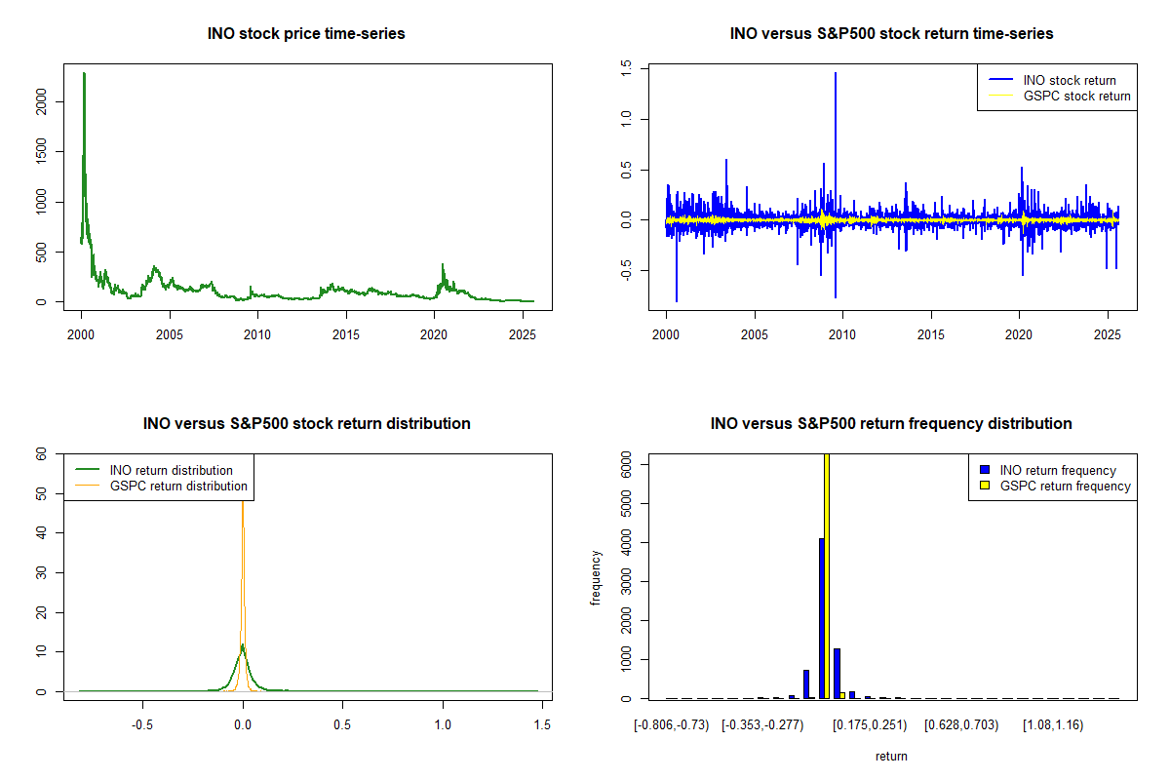
Task: Select the 'INO stock return' legend label
Action: click(1069, 80)
